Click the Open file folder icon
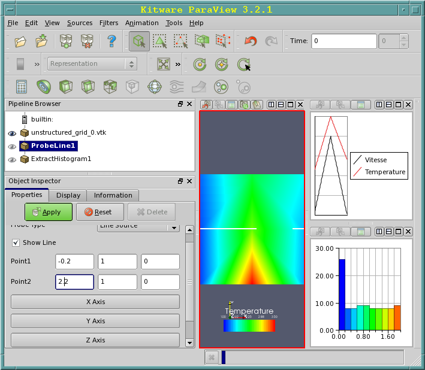Viewport: 425px width, 370px height. (x=20, y=41)
